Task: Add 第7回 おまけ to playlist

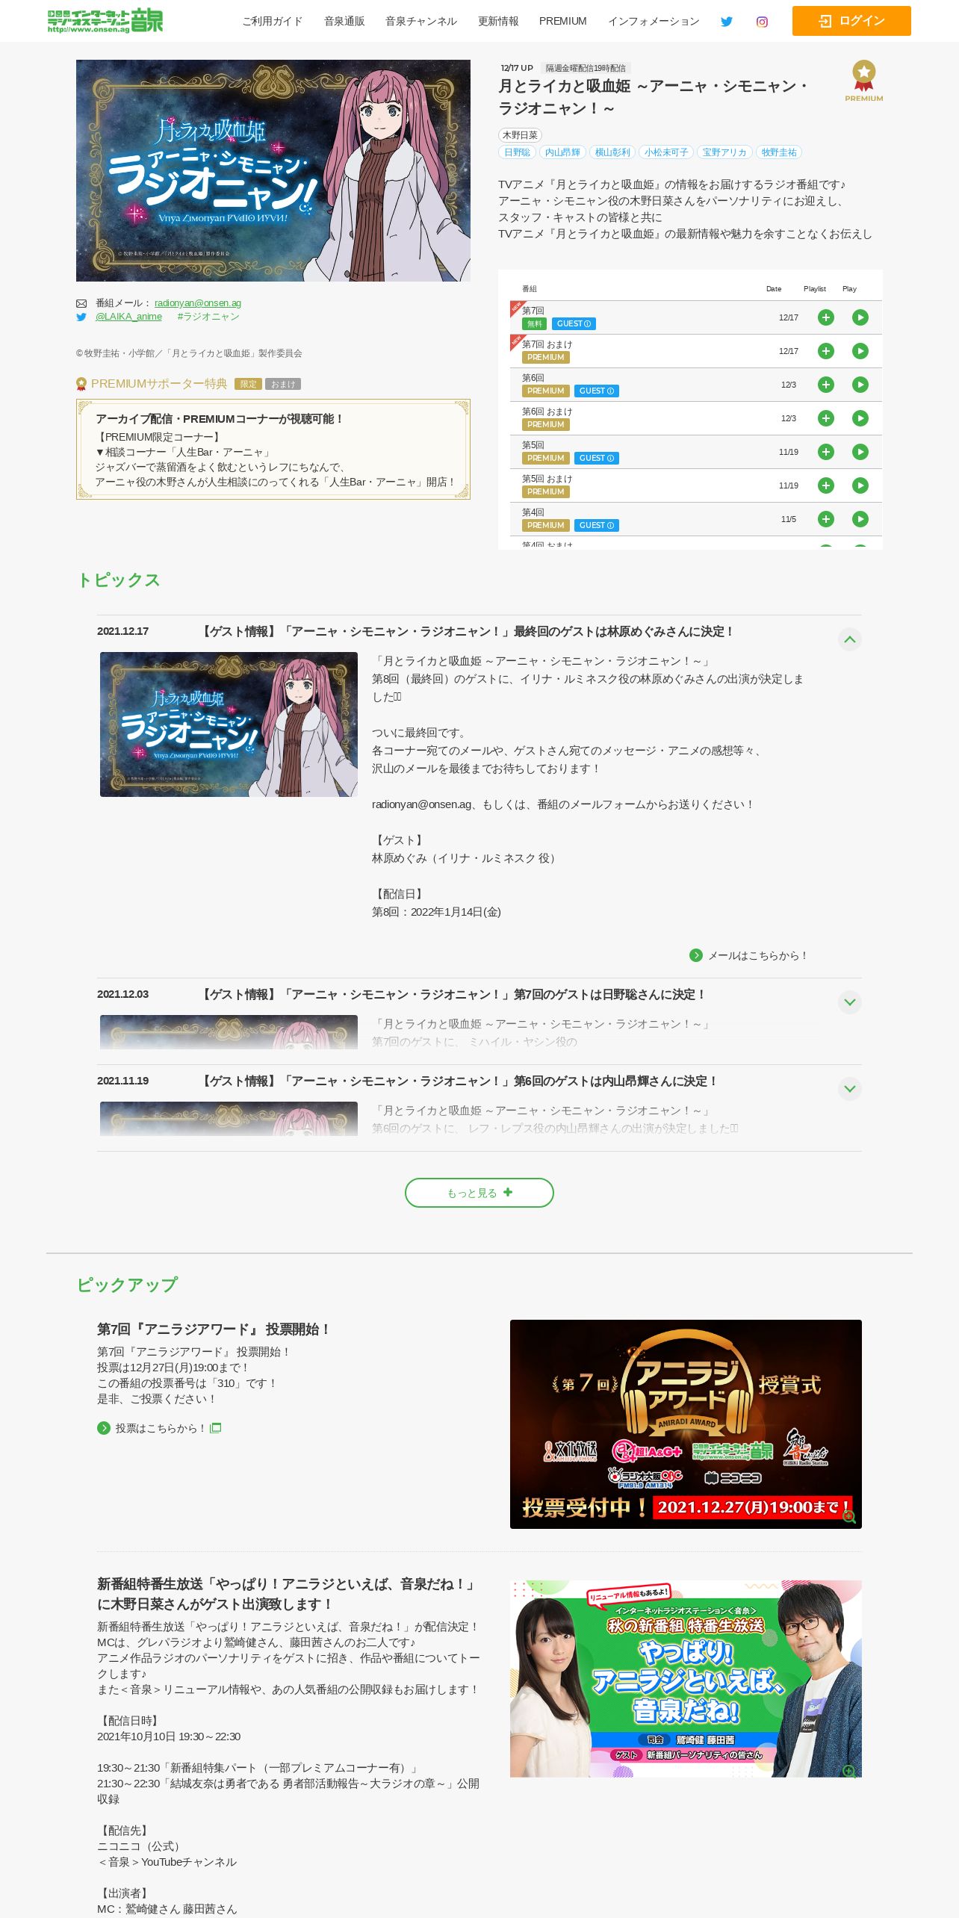Action: [826, 351]
